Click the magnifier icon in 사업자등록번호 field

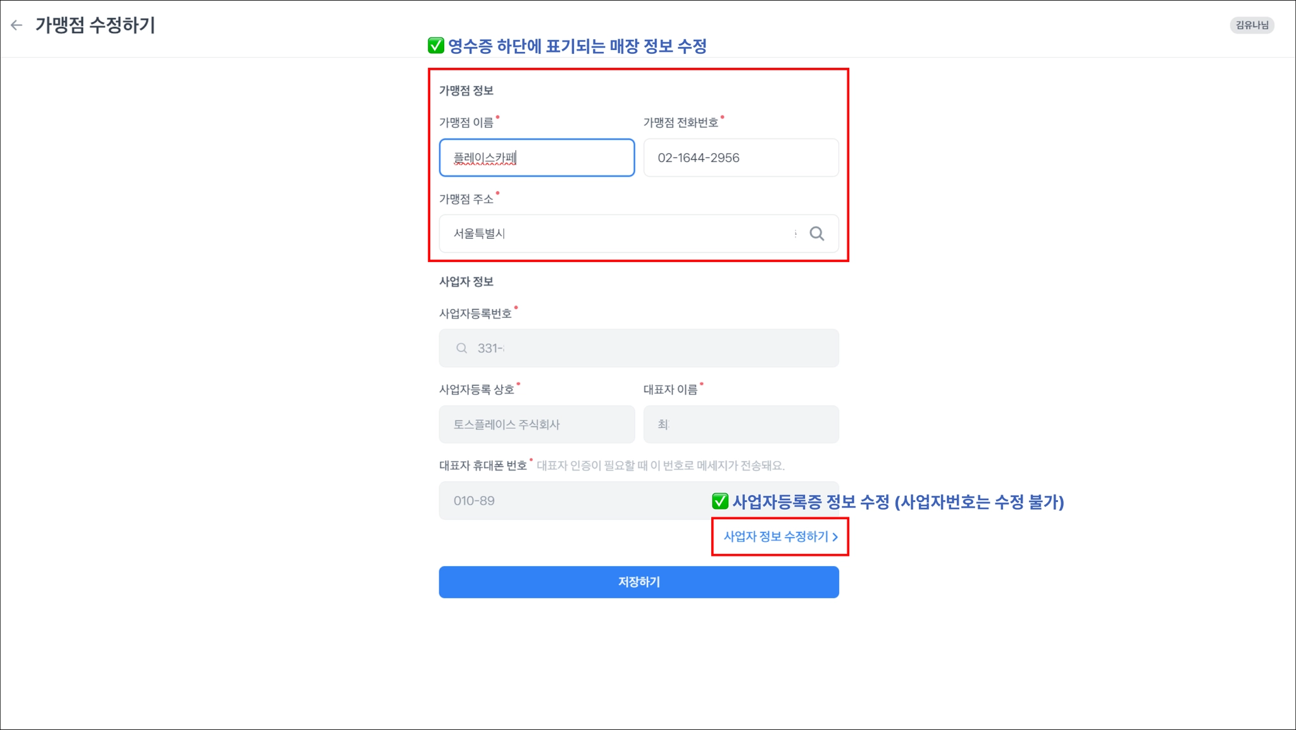461,348
